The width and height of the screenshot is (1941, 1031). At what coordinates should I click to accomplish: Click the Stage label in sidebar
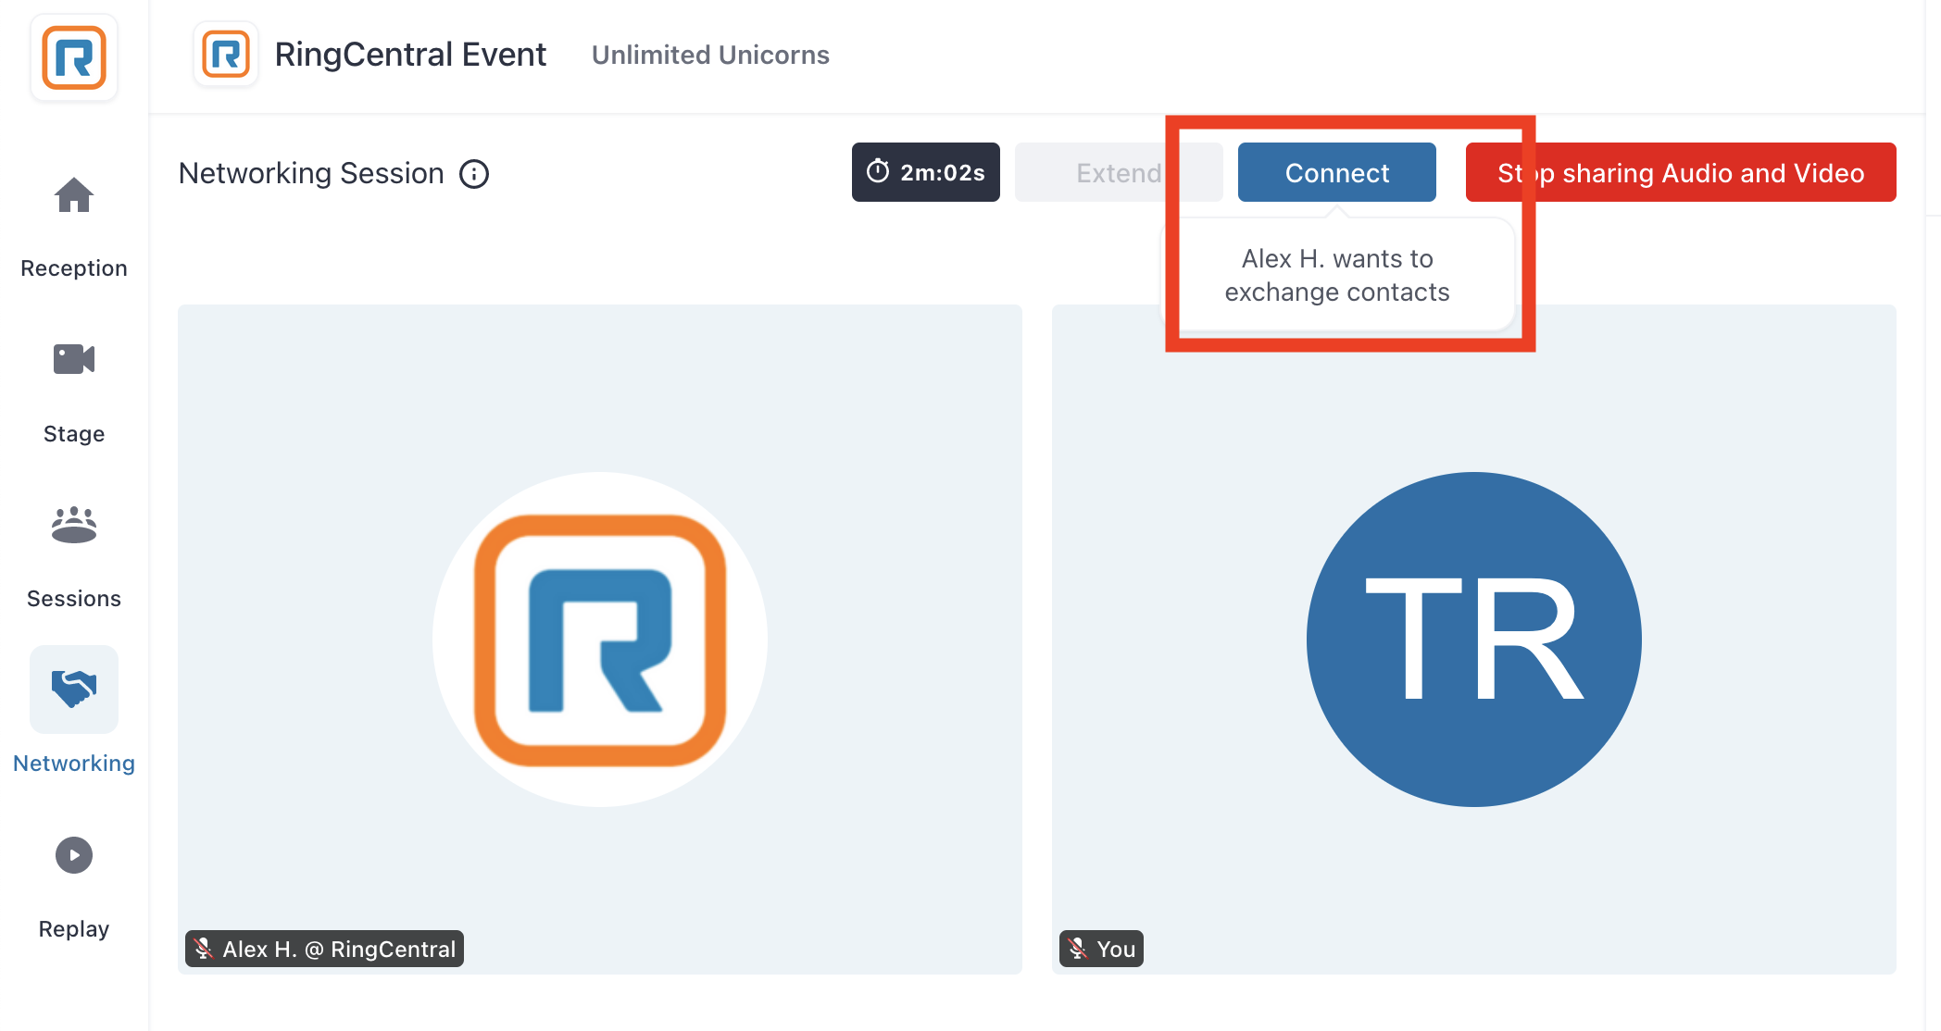pos(74,434)
